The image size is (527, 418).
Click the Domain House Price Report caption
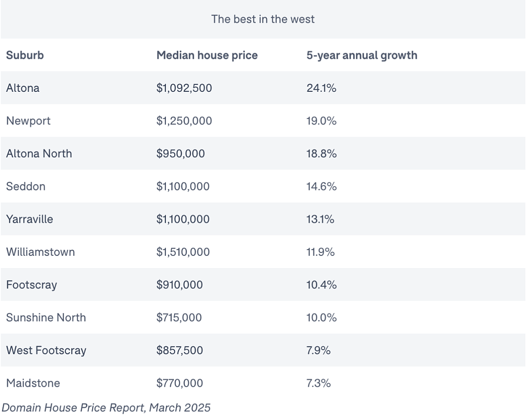[106, 408]
